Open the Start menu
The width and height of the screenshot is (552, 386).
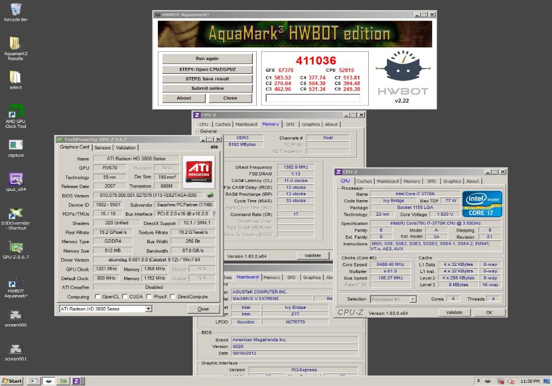[12, 380]
